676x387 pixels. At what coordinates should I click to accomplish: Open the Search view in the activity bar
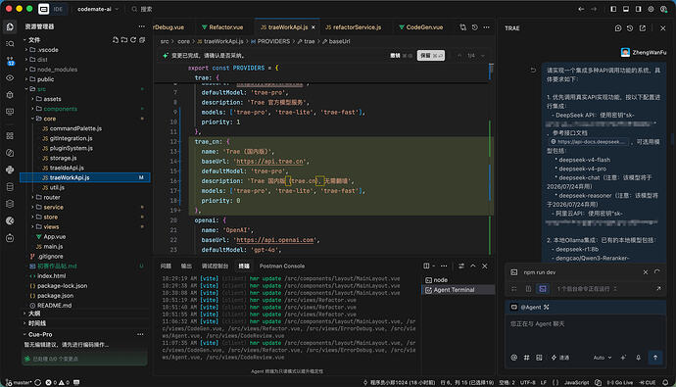pos(10,43)
